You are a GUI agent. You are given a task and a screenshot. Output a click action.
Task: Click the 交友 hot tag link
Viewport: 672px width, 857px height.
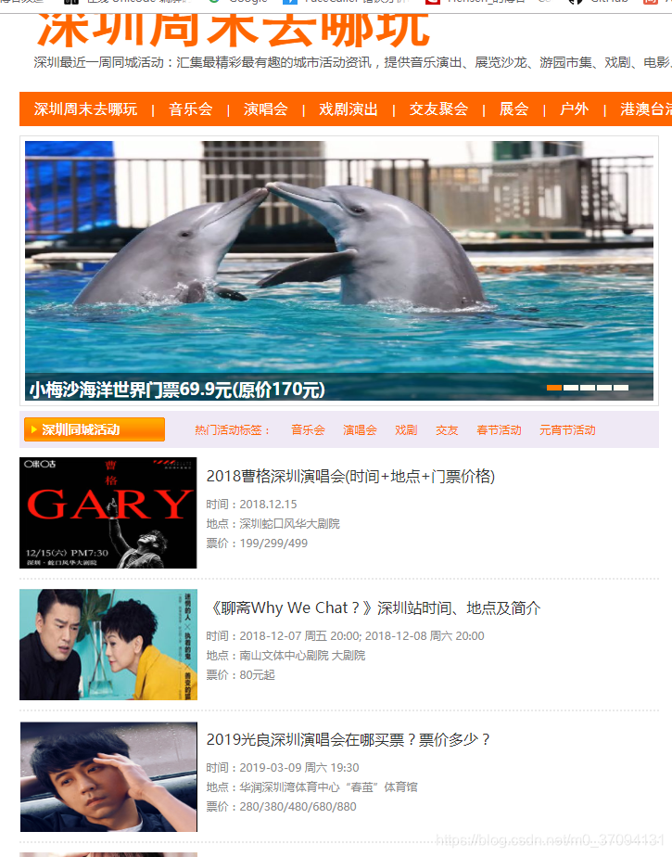447,430
